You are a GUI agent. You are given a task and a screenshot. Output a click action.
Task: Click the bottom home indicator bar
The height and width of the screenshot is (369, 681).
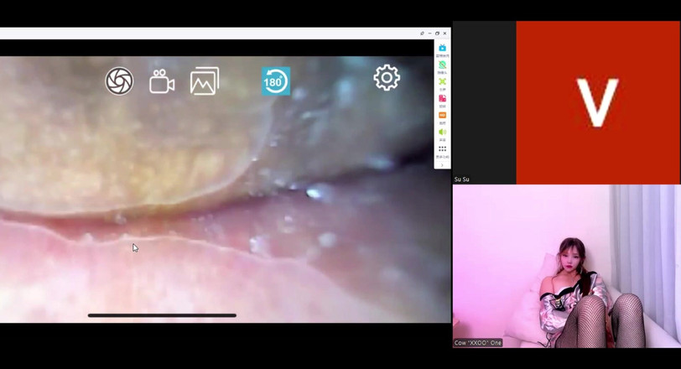pyautogui.click(x=162, y=315)
